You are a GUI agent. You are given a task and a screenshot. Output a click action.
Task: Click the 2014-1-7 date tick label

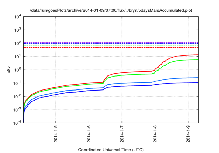point(122,134)
